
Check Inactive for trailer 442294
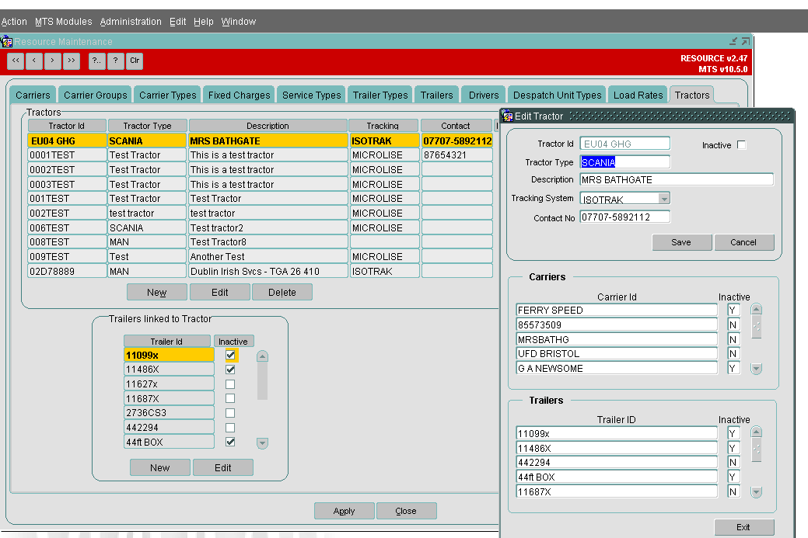click(x=230, y=428)
